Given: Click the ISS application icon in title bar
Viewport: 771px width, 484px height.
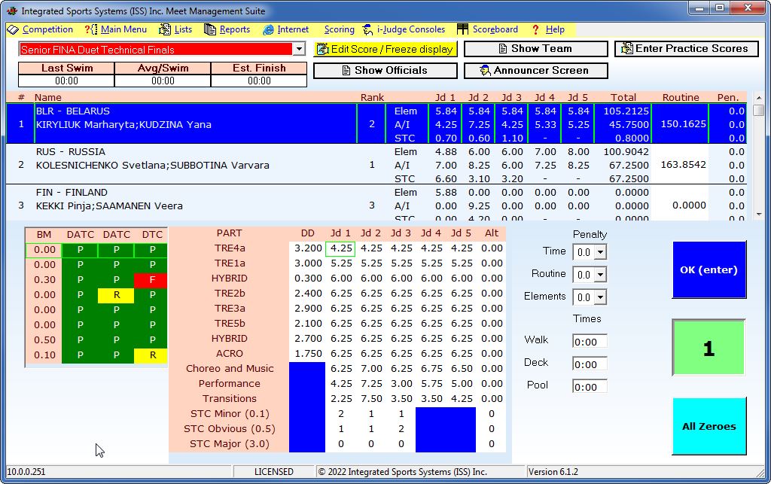Looking at the screenshot, I should click(x=12, y=11).
